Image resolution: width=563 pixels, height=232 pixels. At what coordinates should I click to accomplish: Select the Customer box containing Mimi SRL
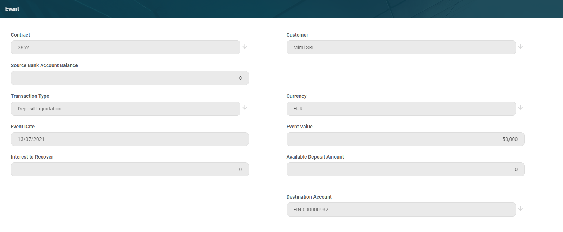coord(401,47)
